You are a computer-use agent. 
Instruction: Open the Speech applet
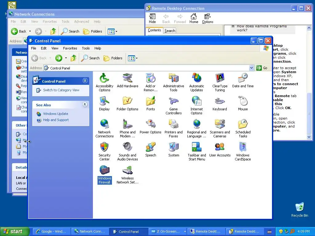[x=150, y=150]
